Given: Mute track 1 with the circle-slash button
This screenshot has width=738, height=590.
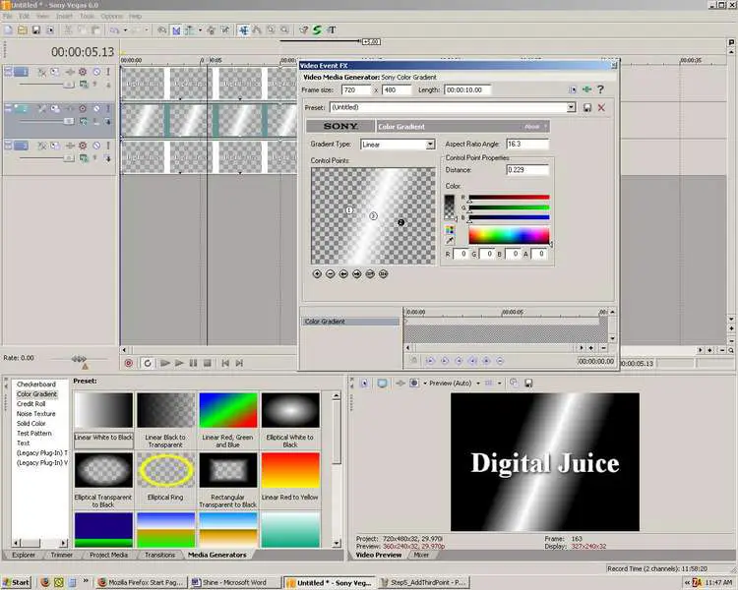Looking at the screenshot, I should pyautogui.click(x=96, y=72).
